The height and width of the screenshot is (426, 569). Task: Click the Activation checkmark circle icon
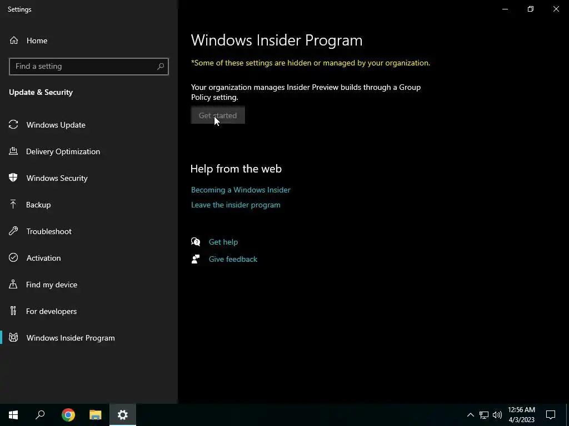[13, 258]
